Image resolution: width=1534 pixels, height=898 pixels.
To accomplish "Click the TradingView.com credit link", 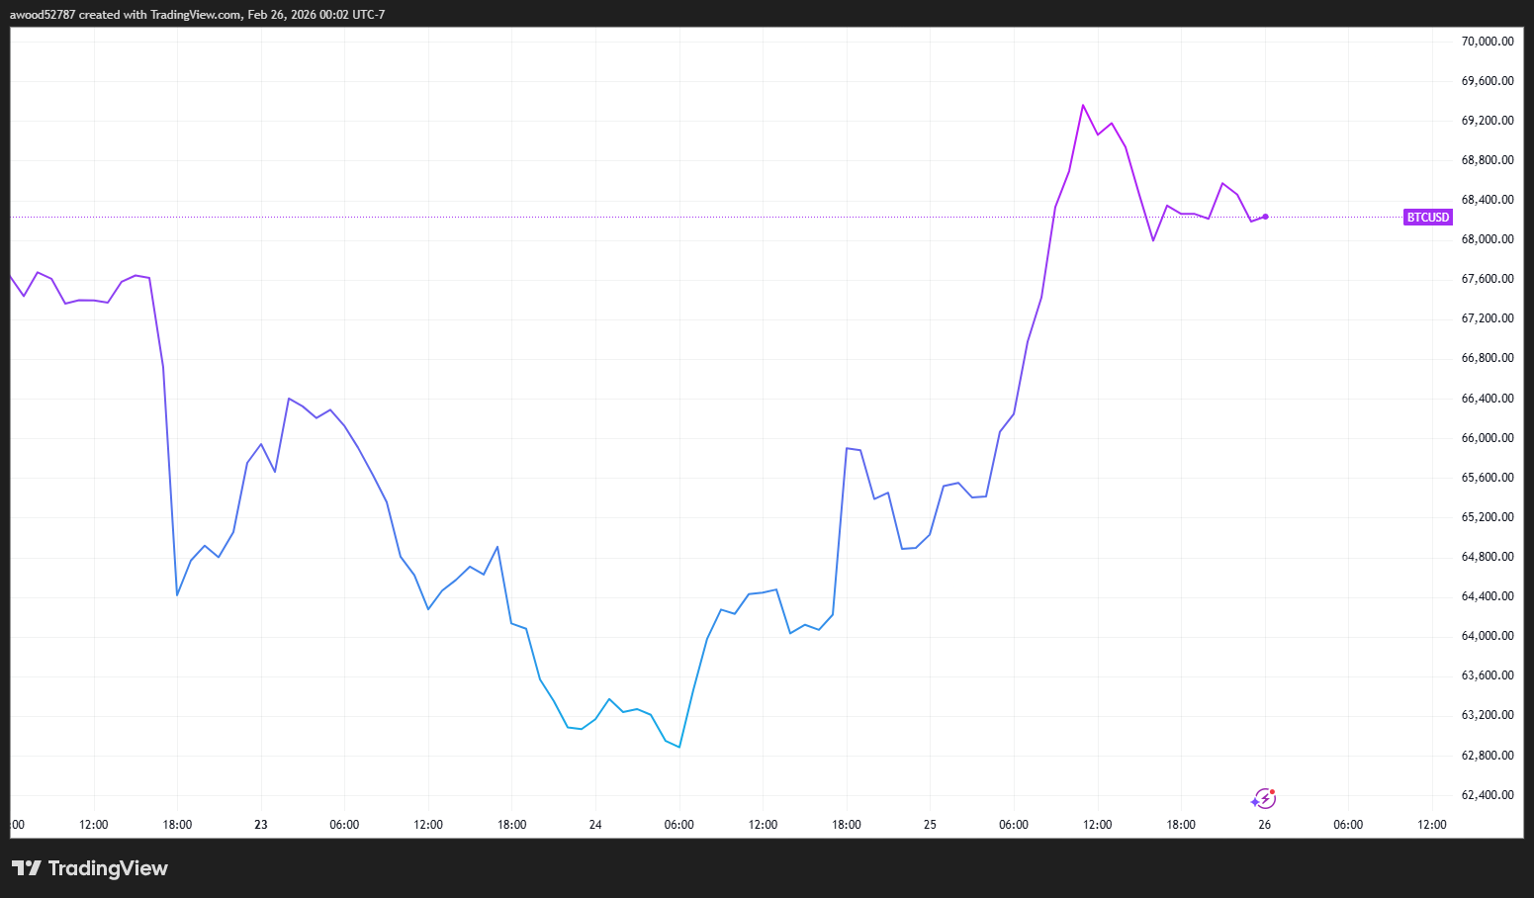I will click(194, 14).
